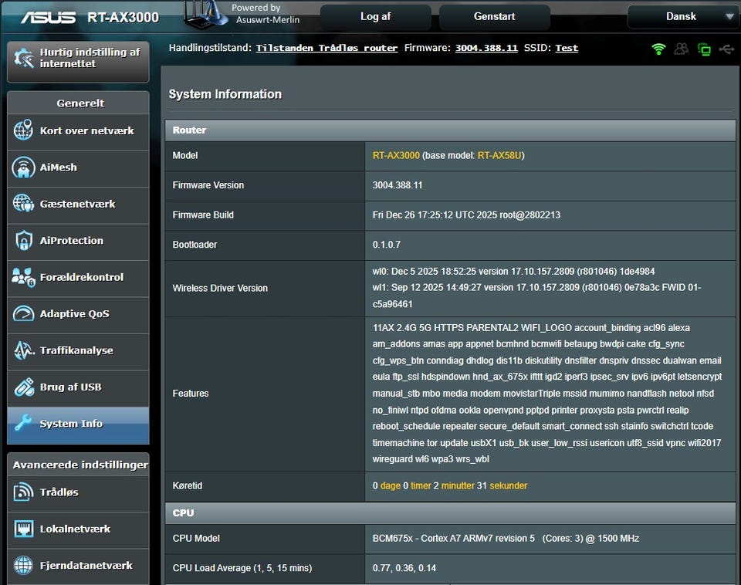
Task: Click the green network devices status icon
Action: (x=704, y=49)
